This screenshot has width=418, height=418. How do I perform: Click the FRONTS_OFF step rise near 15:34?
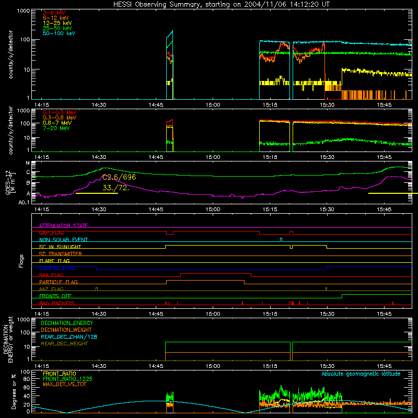(342, 296)
